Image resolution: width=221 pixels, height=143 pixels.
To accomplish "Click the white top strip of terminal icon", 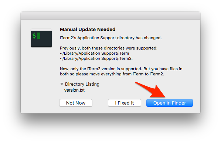I will point(41,30).
